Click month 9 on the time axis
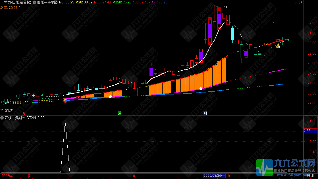The height and width of the screenshot is (179, 318). (x=229, y=176)
